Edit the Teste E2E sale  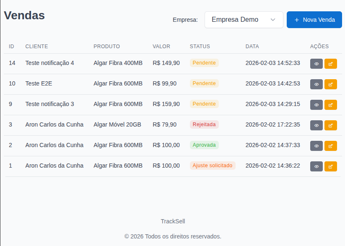click(331, 84)
